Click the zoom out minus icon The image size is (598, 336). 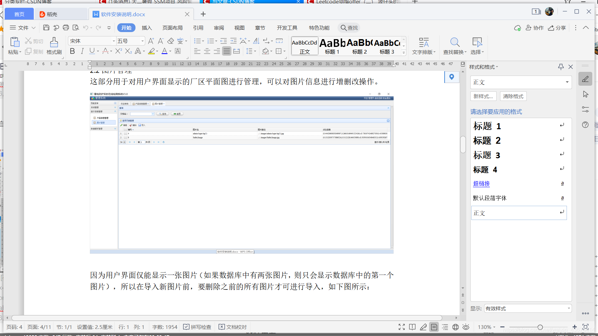[502, 327]
